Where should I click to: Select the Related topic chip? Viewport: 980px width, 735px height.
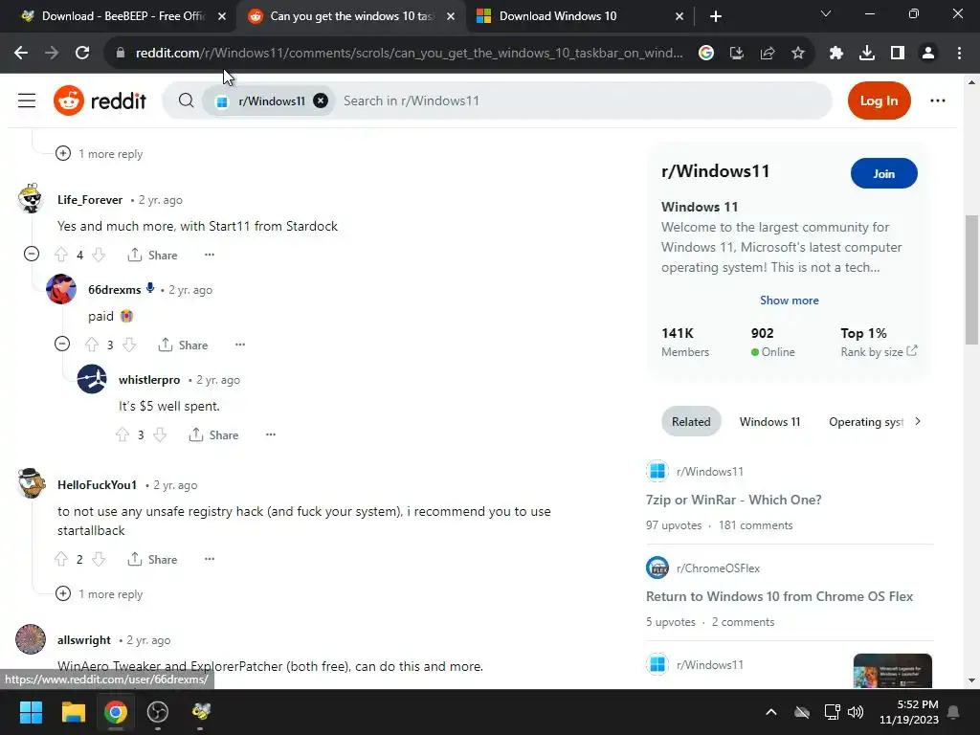tap(691, 421)
